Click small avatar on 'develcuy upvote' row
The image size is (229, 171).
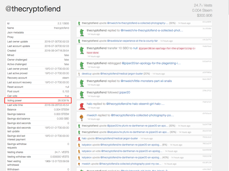coord(79,74)
